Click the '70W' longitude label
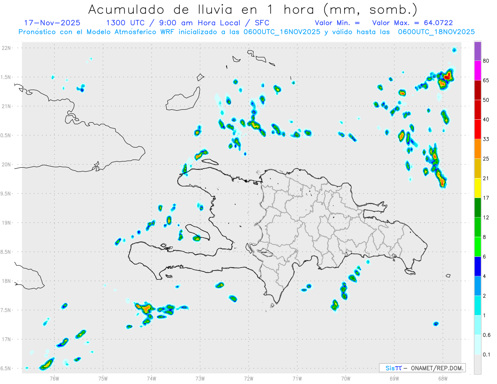This screenshot has width=497, height=384. coord(345,378)
